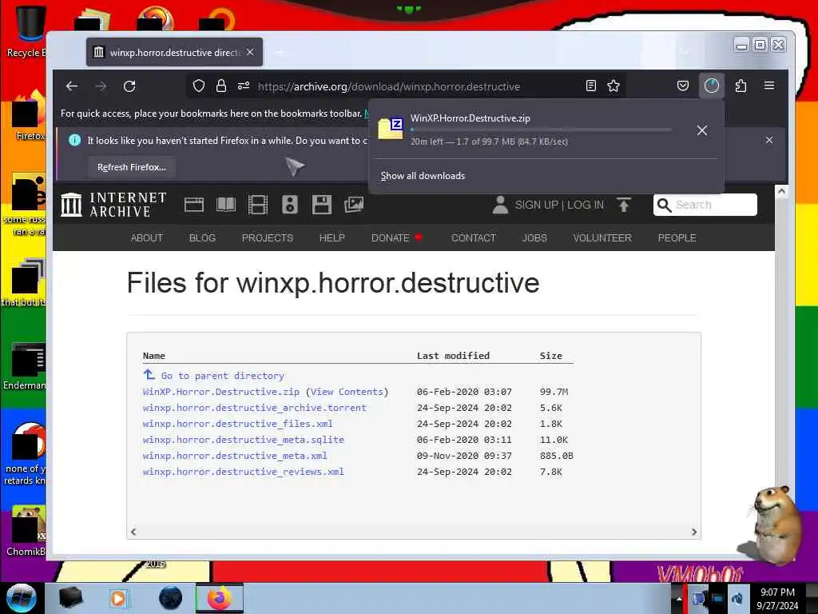Click the downloads progress toolbar icon

click(712, 86)
